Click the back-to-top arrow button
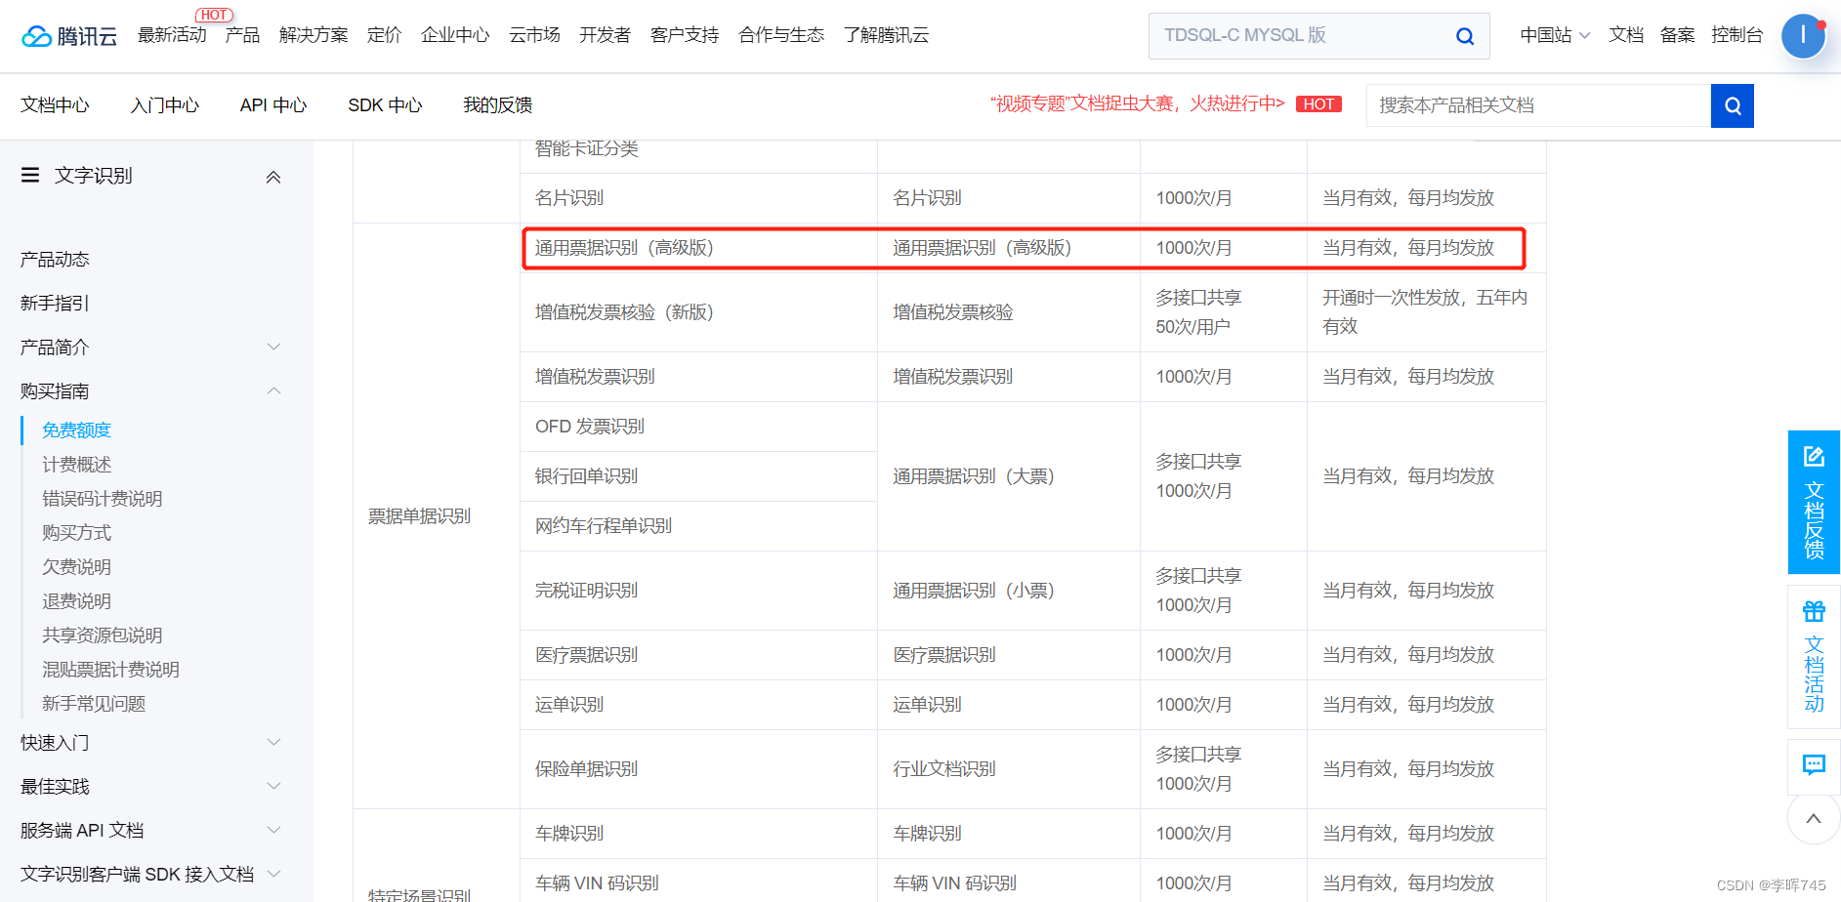 pyautogui.click(x=1814, y=819)
